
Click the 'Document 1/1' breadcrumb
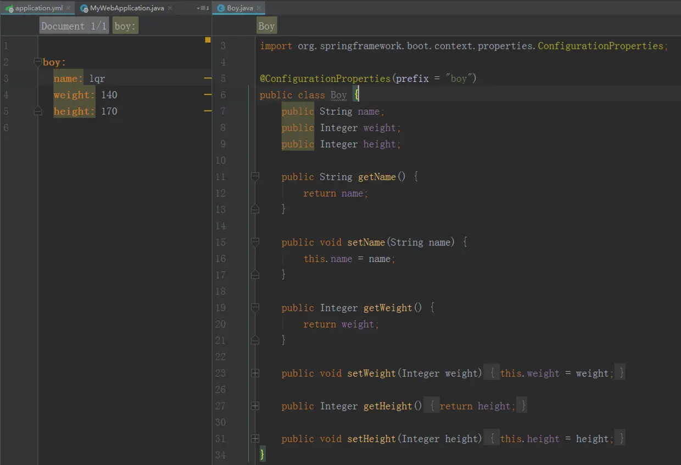pos(74,26)
